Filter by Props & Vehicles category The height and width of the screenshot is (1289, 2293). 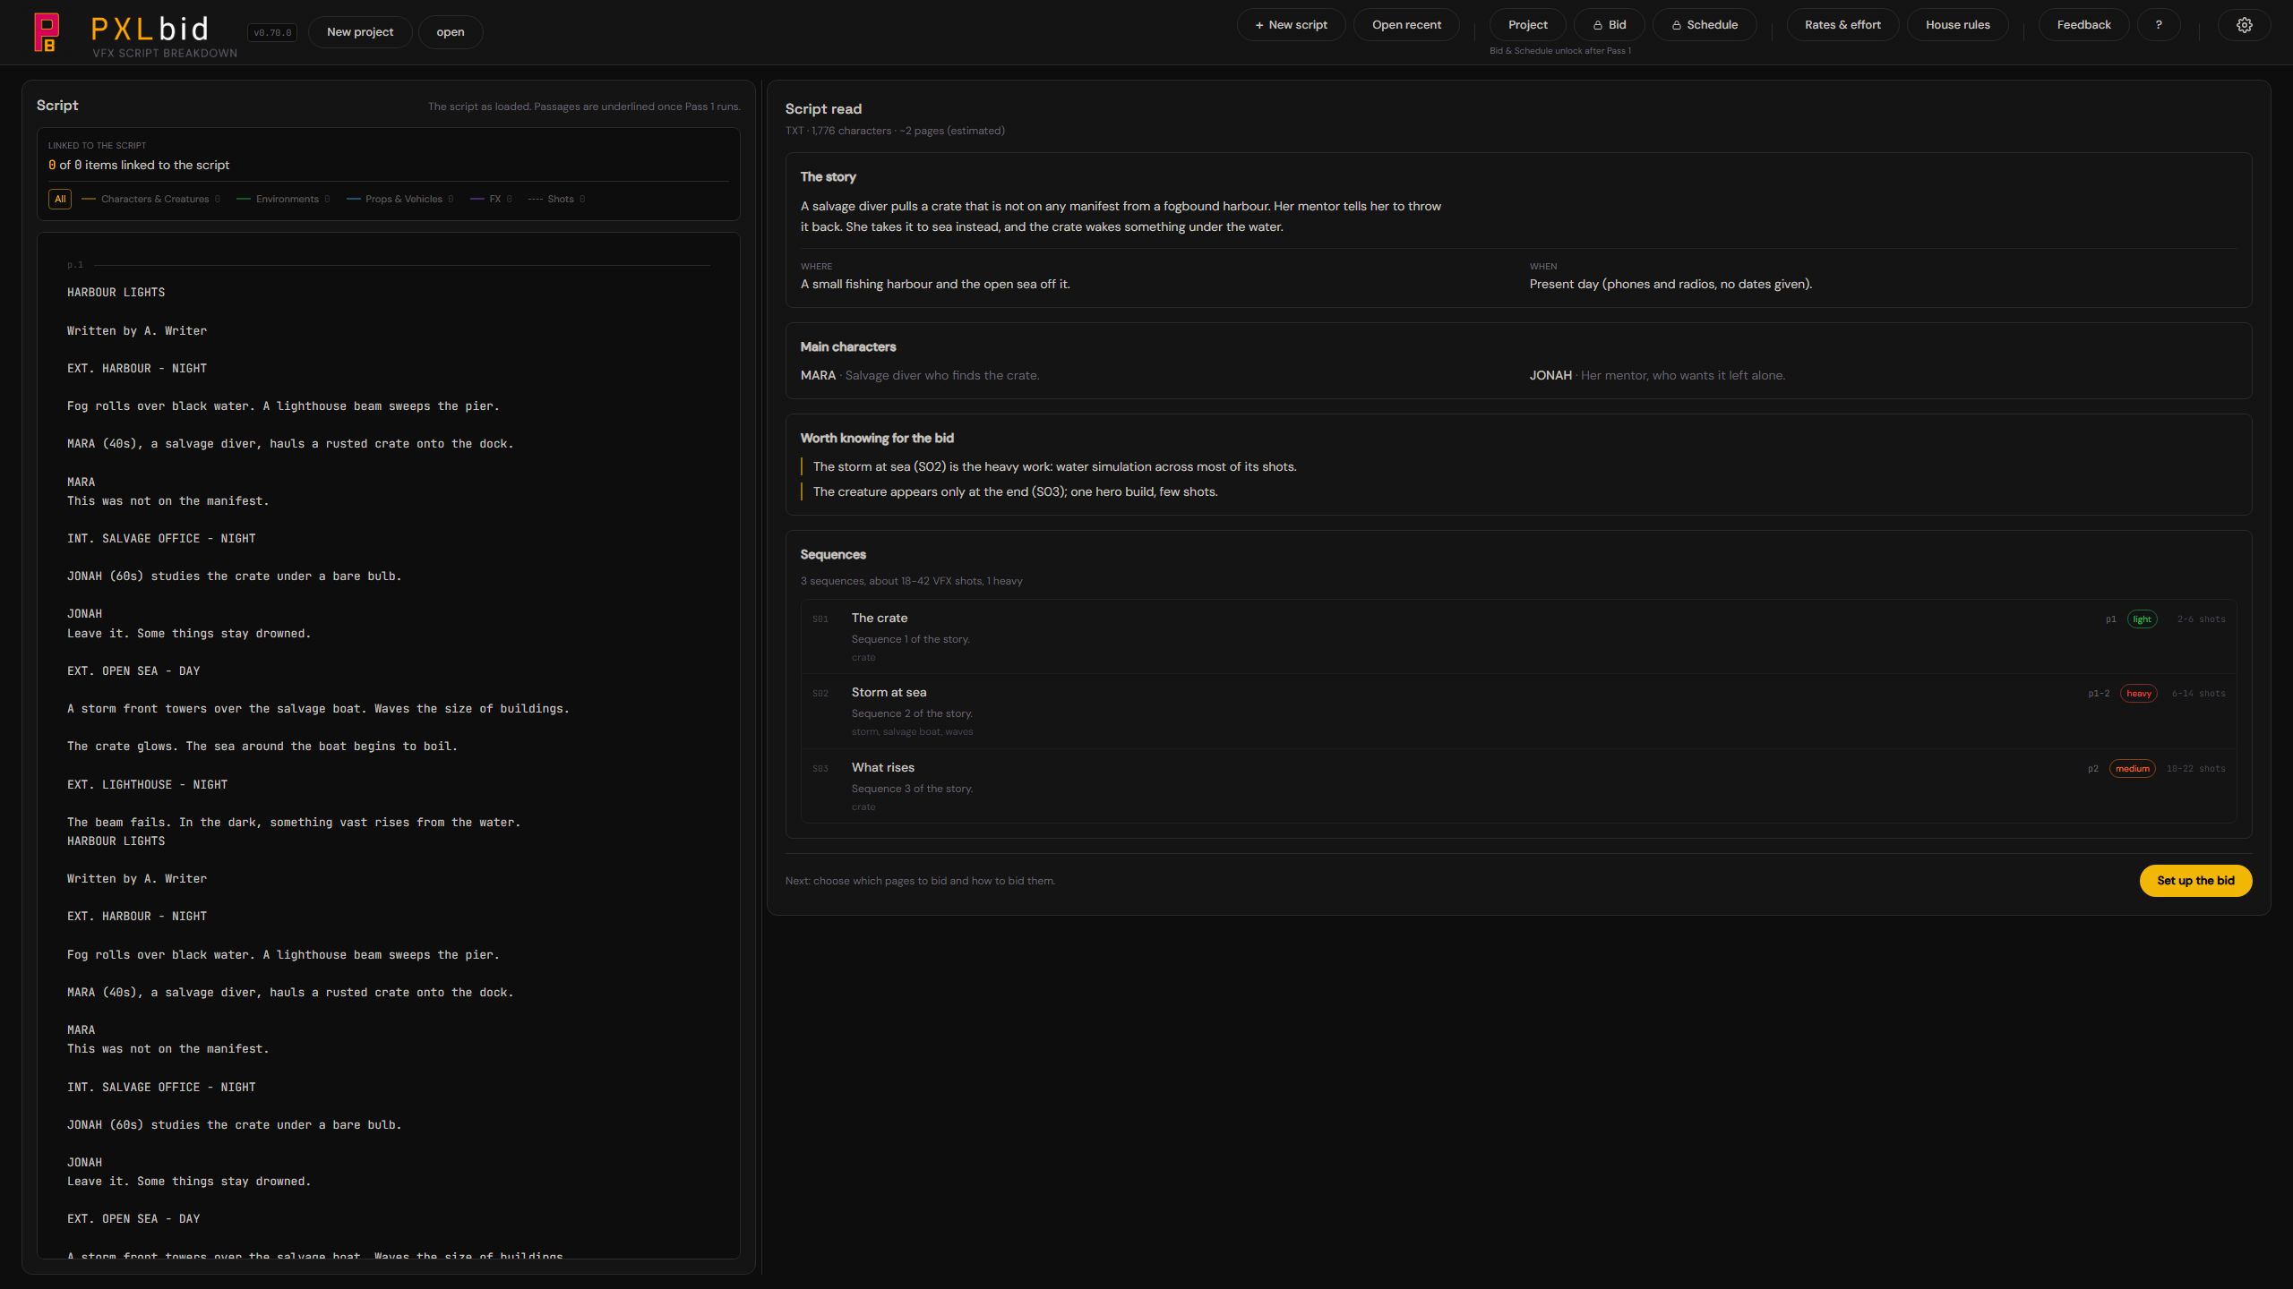(x=399, y=200)
